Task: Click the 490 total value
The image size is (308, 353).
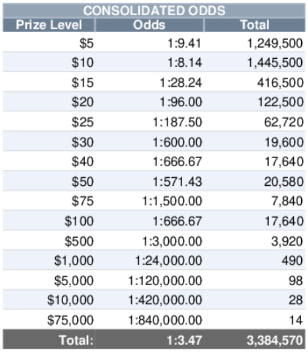Action: tap(292, 261)
